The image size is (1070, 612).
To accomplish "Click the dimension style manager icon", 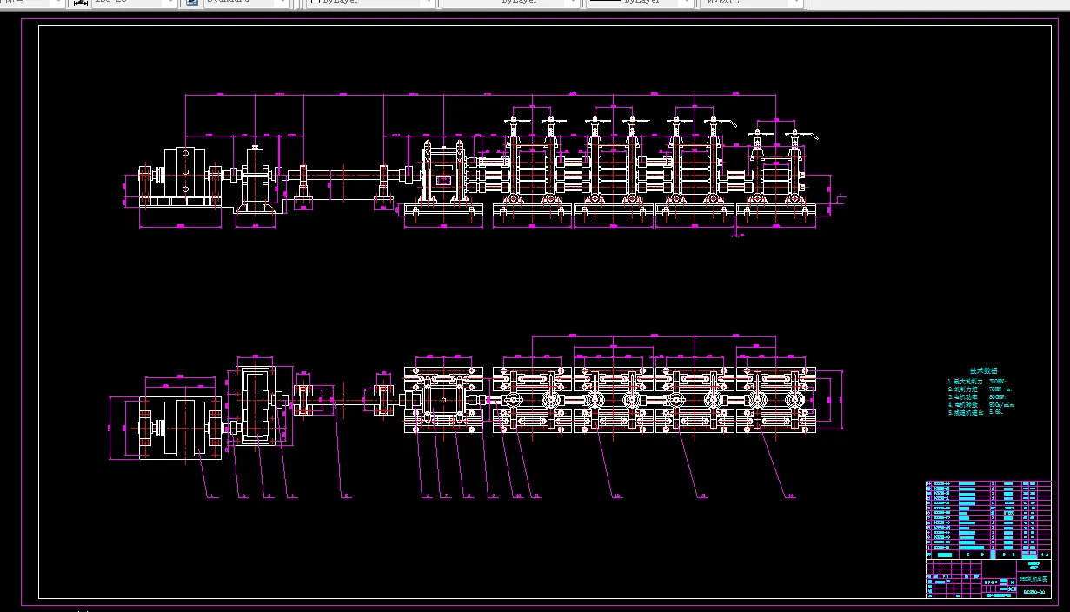I will point(79,3).
